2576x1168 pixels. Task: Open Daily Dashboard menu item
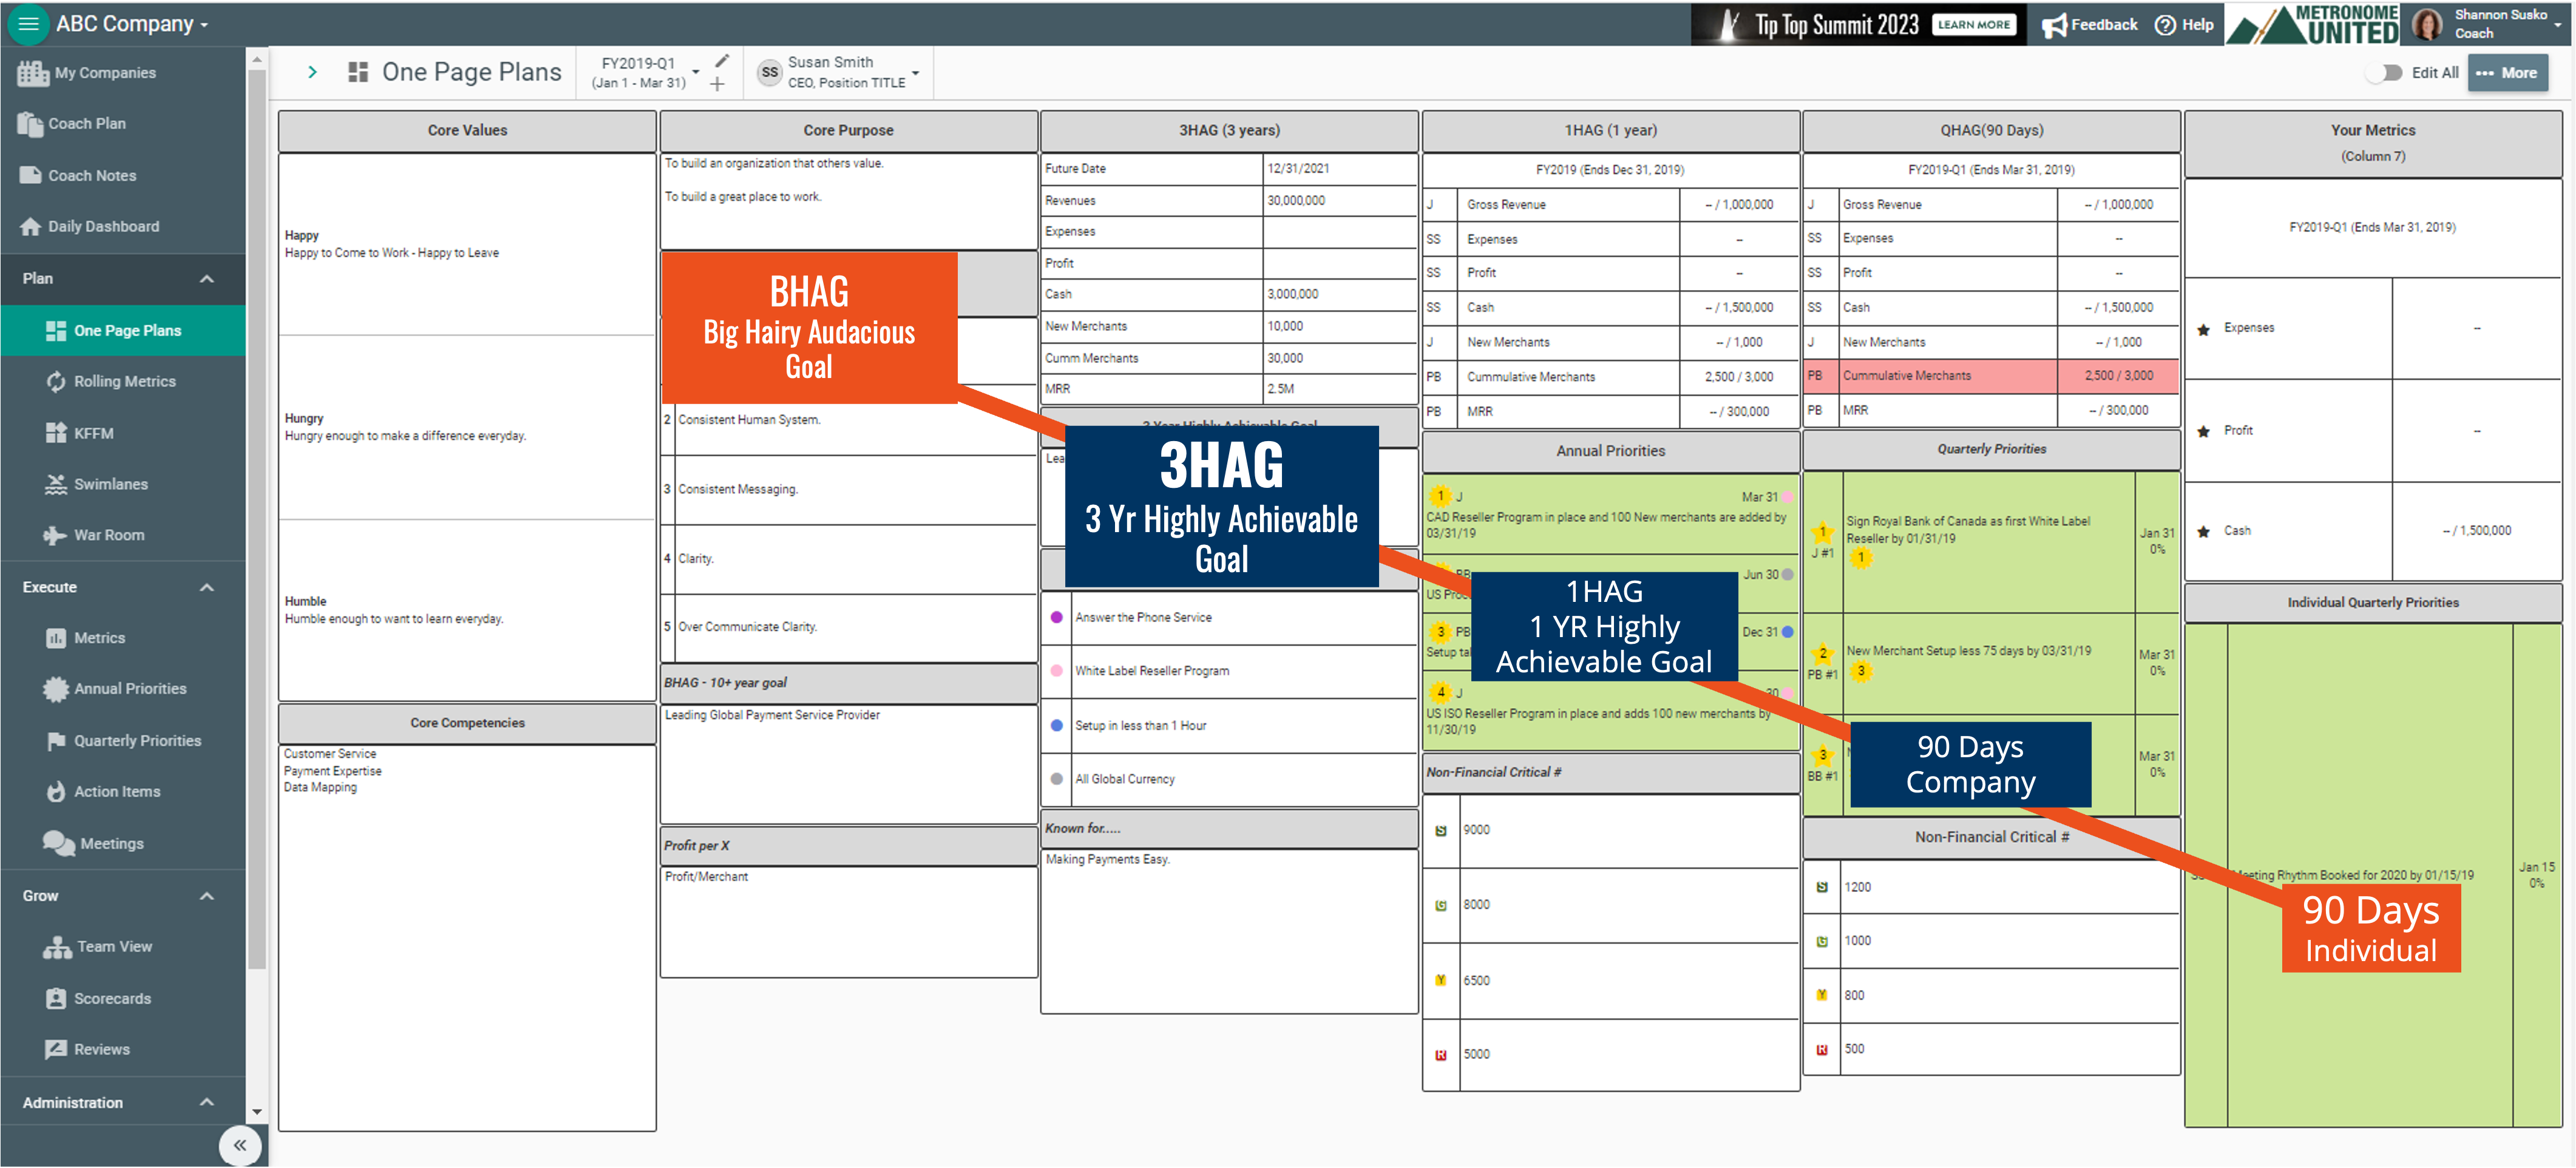(x=123, y=227)
